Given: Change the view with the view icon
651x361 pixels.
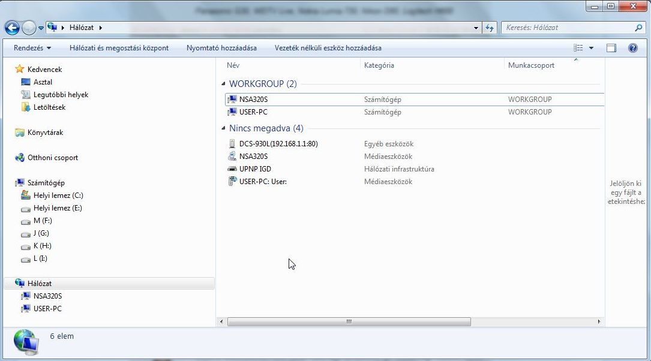Looking at the screenshot, I should click(x=578, y=48).
